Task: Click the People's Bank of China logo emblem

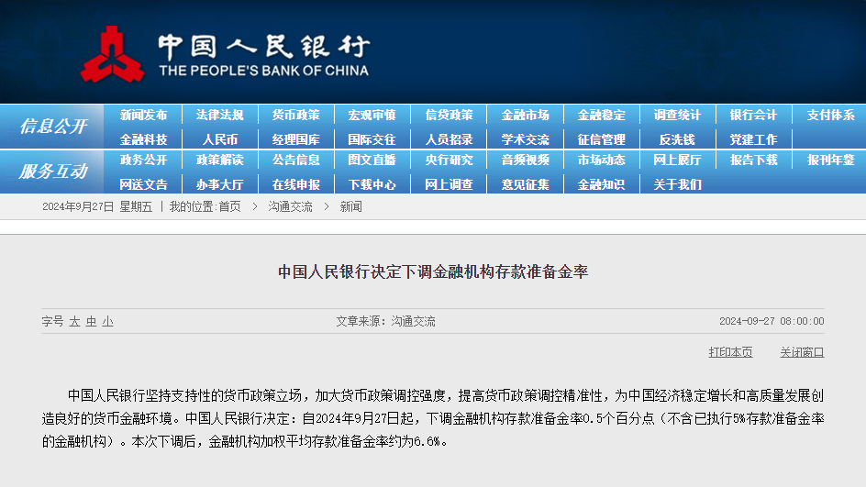Action: point(111,54)
